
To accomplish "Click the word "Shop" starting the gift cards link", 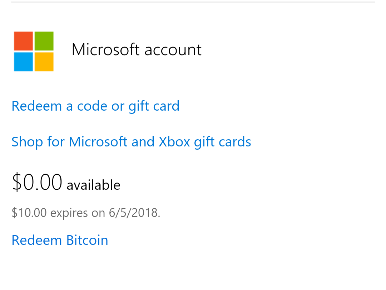I will click(x=27, y=142).
